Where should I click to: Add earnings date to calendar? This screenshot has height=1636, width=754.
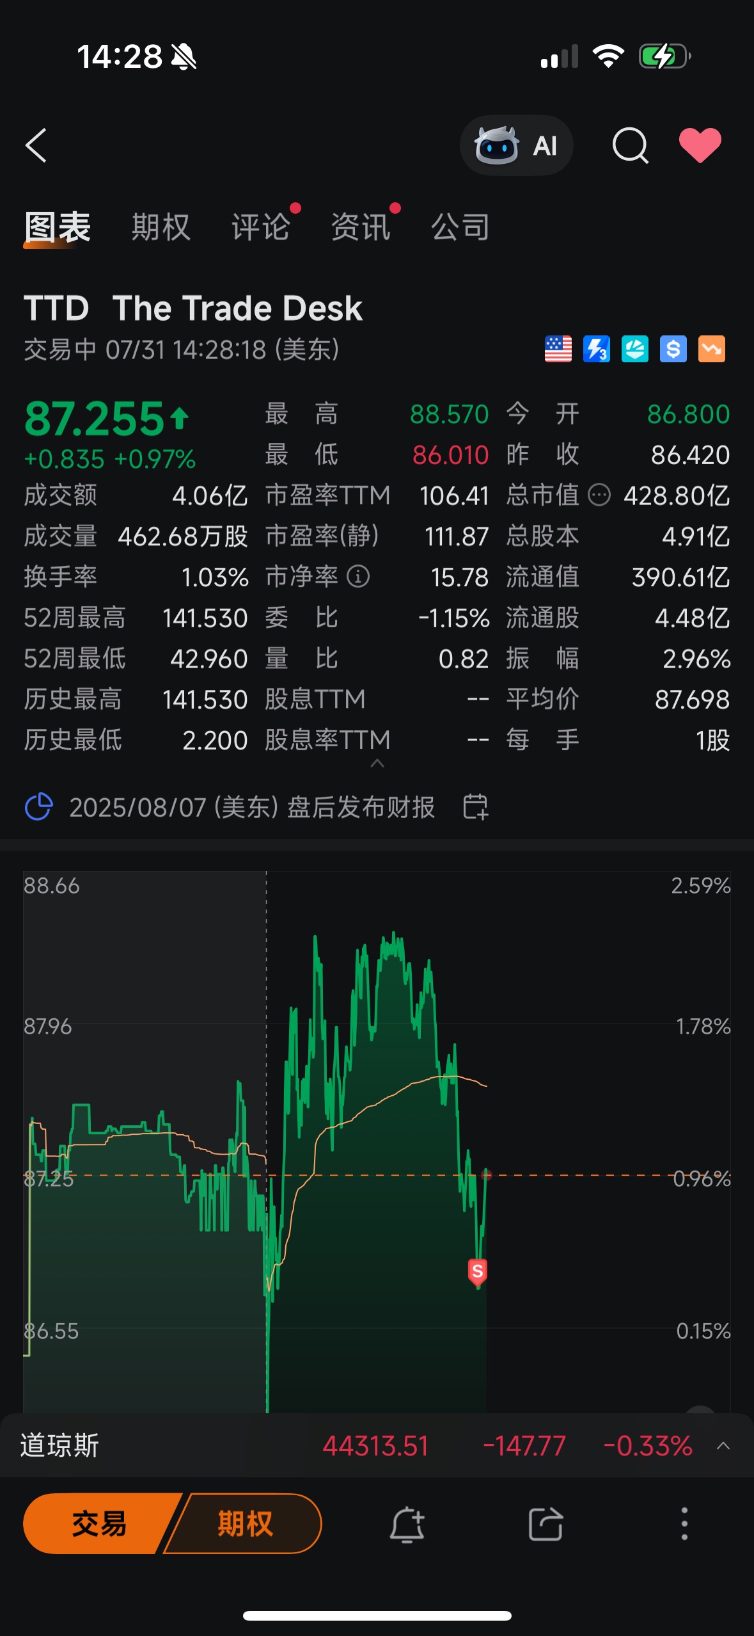[x=476, y=806]
